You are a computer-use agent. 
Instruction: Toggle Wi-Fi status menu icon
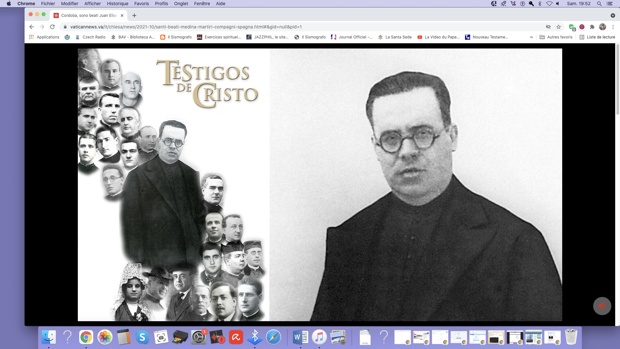click(x=549, y=4)
